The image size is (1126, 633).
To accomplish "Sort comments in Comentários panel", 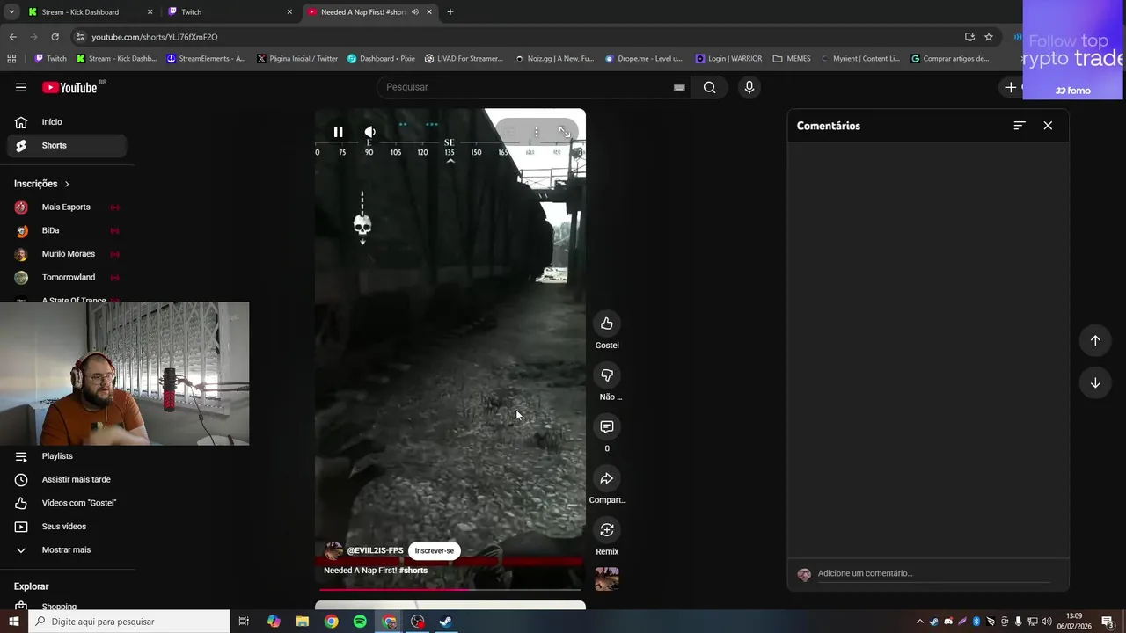I will pyautogui.click(x=1020, y=126).
